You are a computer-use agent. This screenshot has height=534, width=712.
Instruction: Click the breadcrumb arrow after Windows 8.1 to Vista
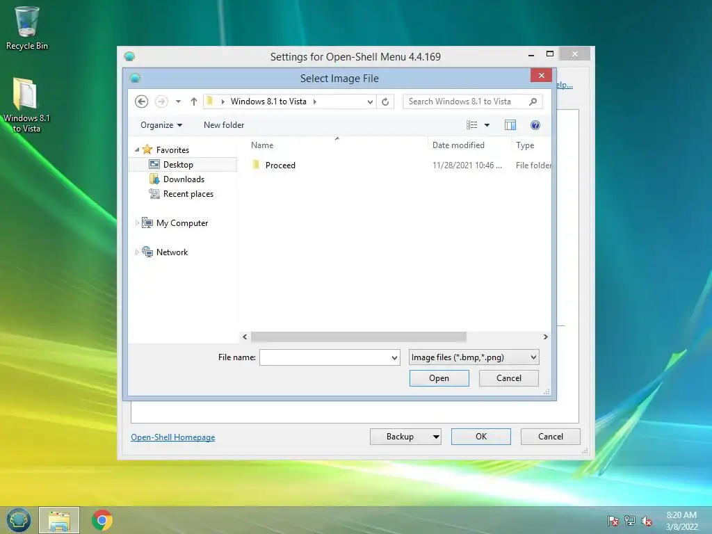pos(315,102)
